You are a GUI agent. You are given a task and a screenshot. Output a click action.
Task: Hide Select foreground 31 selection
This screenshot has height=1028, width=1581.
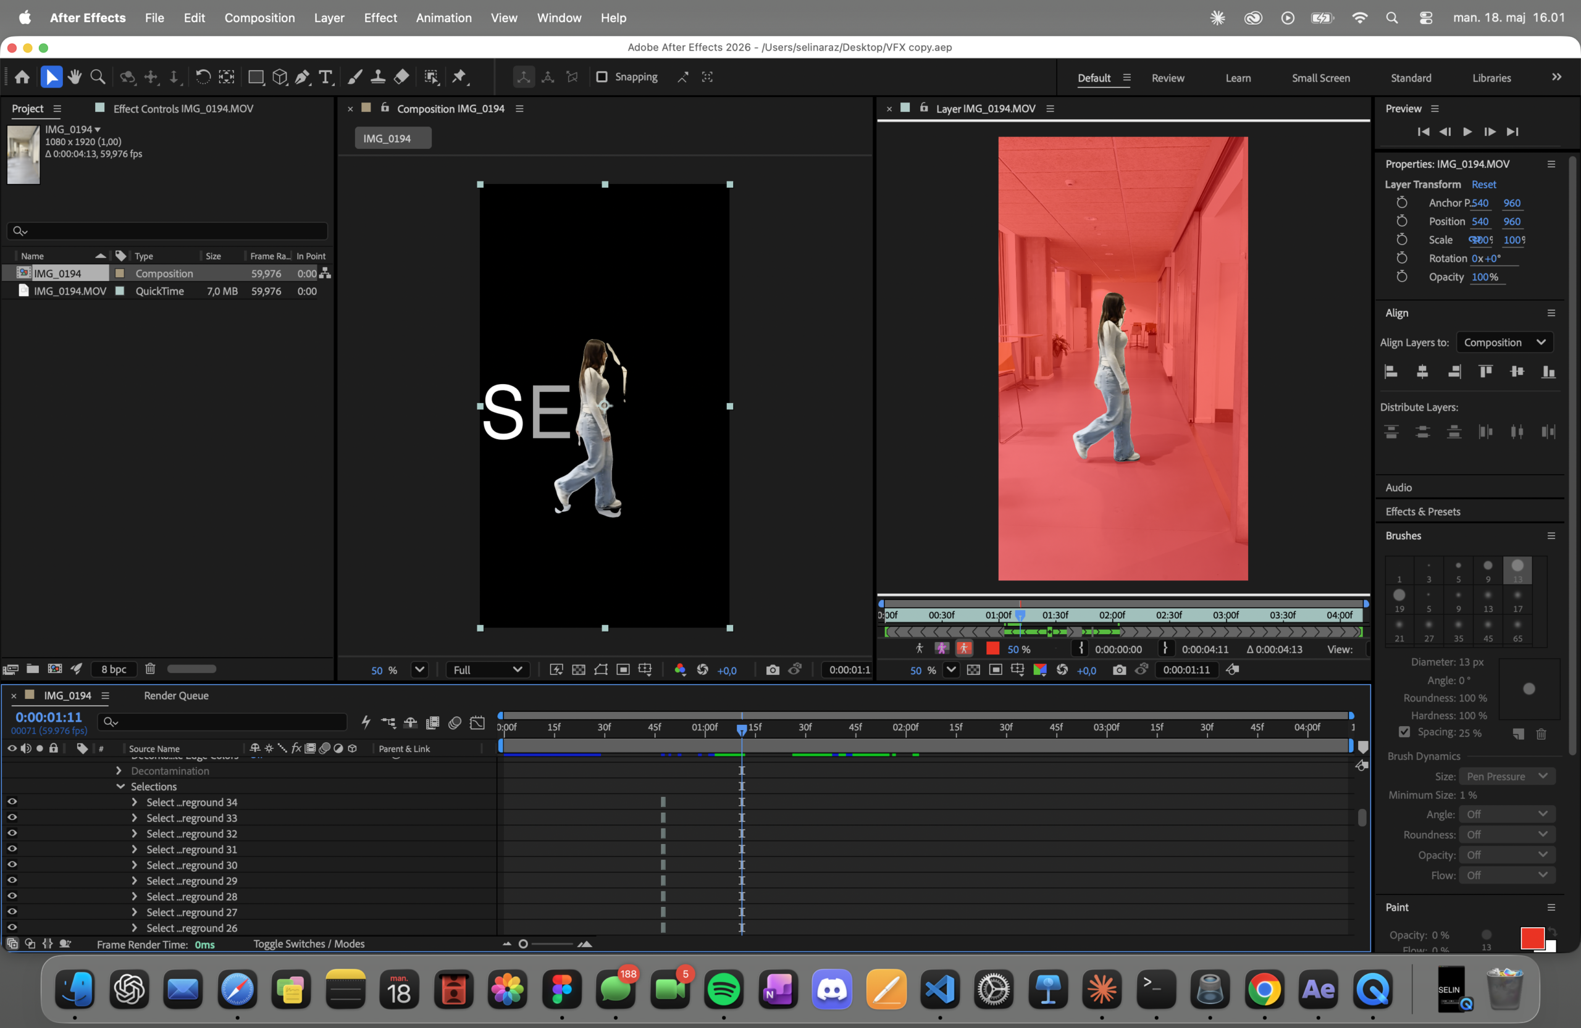[12, 849]
